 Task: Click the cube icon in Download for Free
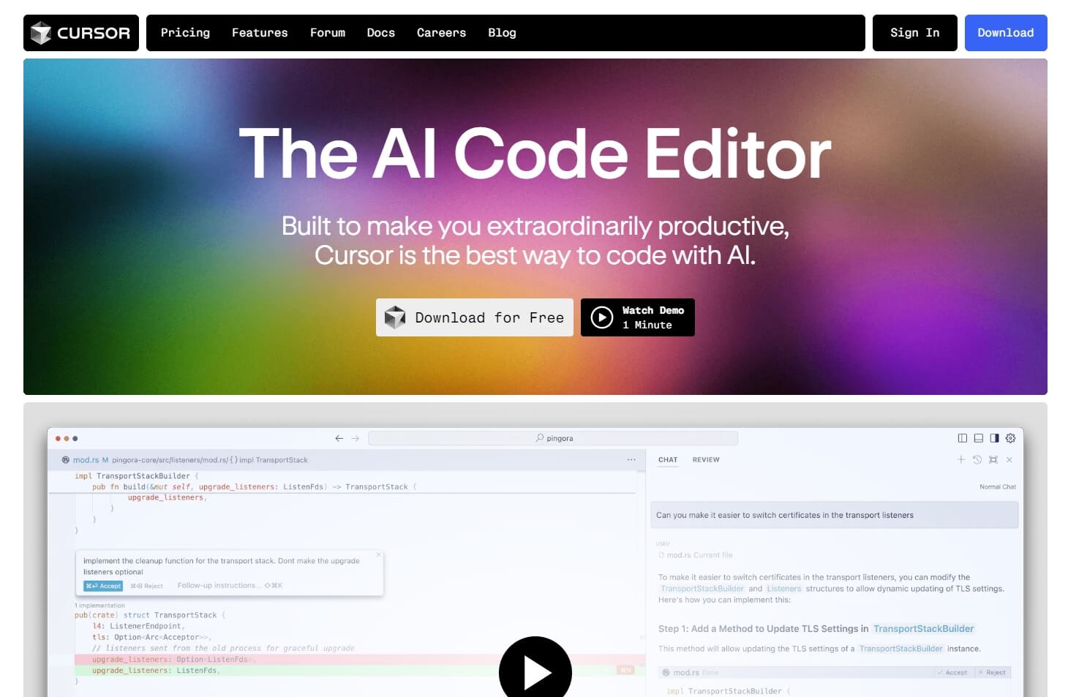point(395,317)
